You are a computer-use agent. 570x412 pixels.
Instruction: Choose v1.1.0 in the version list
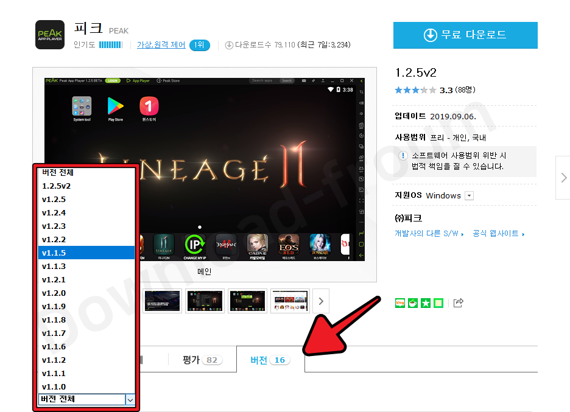tap(86, 387)
